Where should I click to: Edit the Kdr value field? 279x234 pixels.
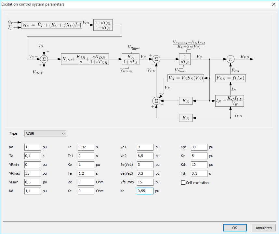(199, 165)
